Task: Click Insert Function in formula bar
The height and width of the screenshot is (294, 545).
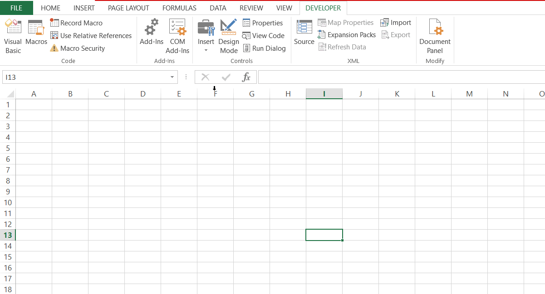Action: click(246, 77)
